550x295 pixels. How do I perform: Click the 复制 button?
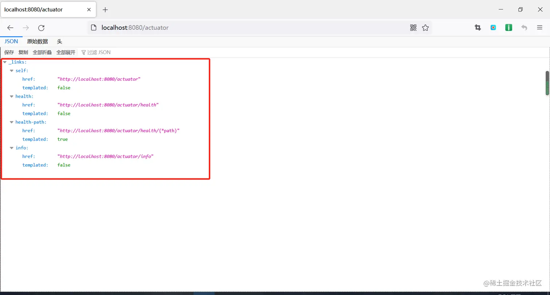(23, 52)
